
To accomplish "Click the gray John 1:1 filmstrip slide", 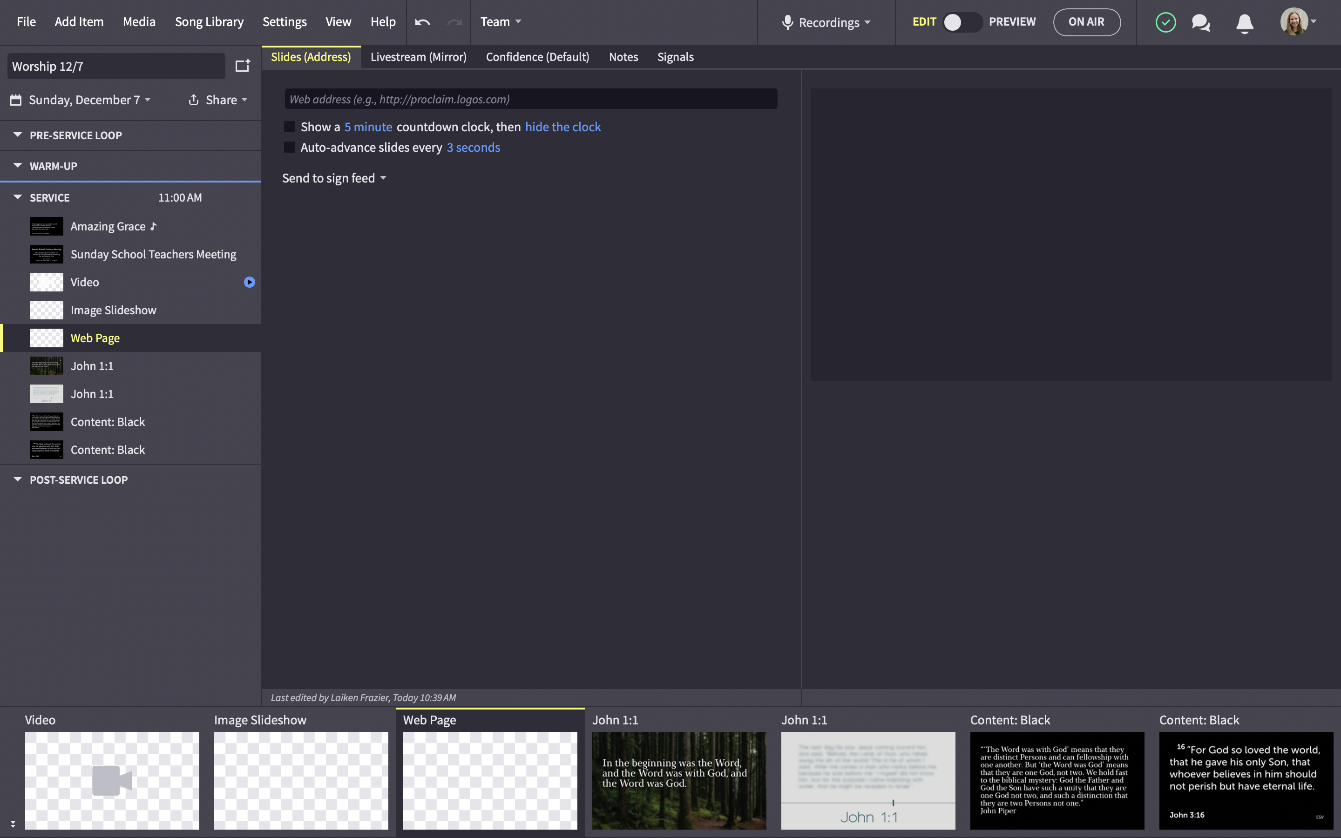I will (x=868, y=780).
